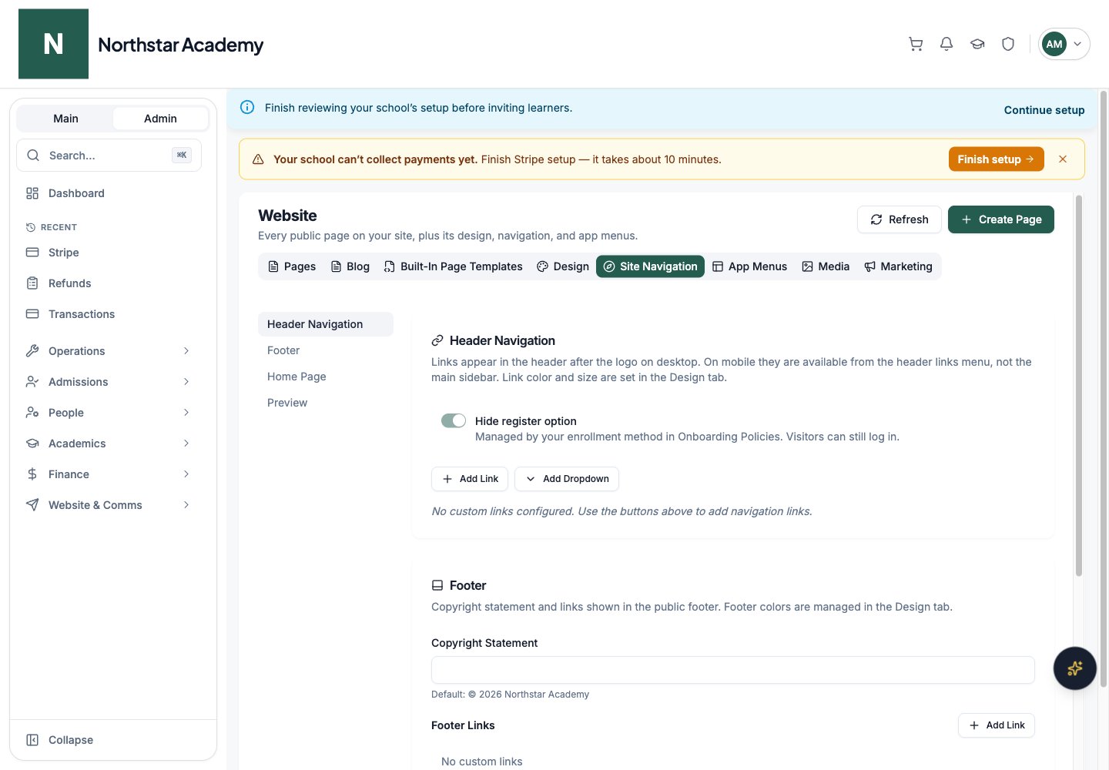
Task: Click the Transactions card icon
Action: point(32,314)
